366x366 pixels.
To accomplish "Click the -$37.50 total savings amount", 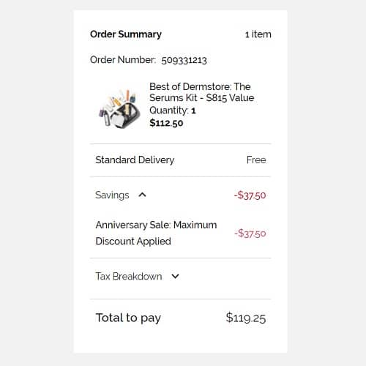I will click(x=250, y=195).
